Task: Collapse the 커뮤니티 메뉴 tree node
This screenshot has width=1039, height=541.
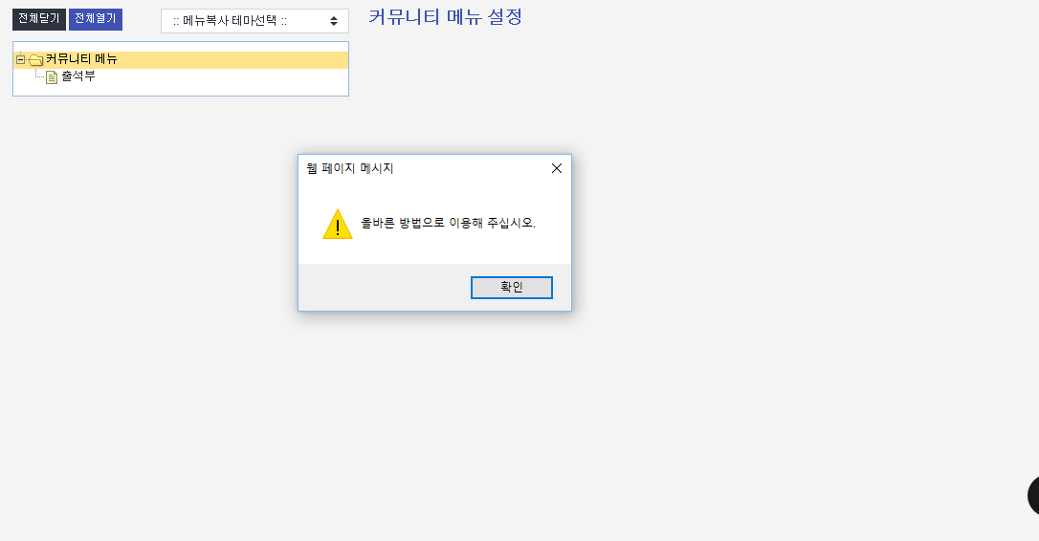Action: 20,59
